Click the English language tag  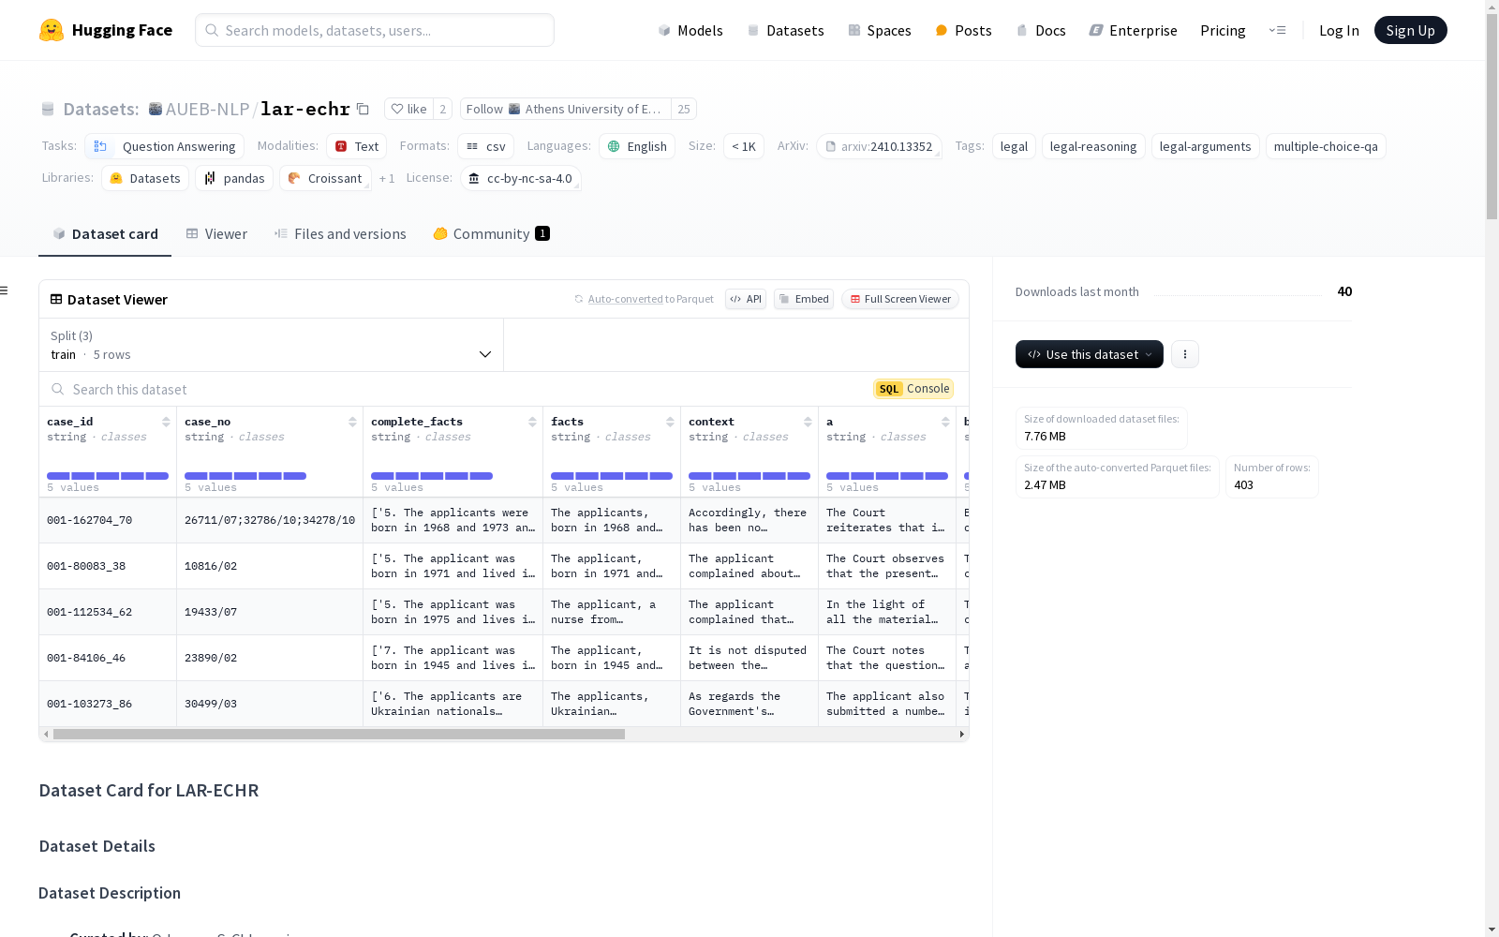tap(637, 146)
